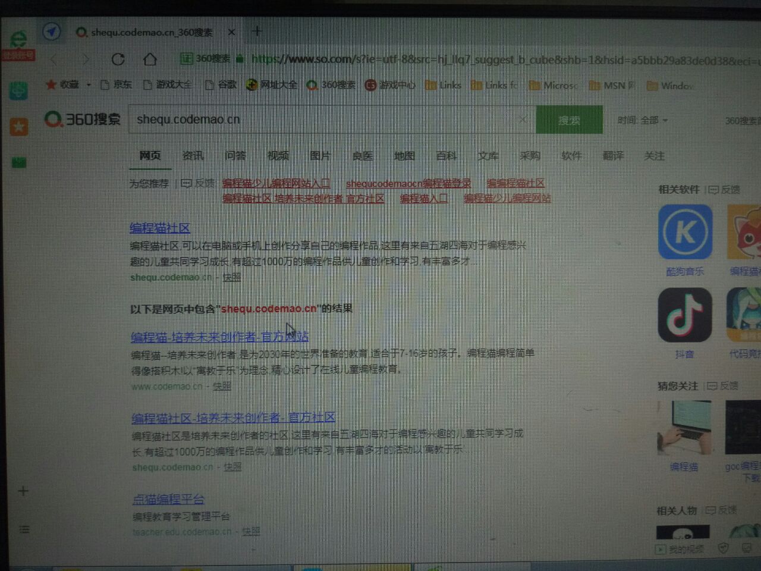Switch to the 翻译 tab
The width and height of the screenshot is (761, 571).
click(613, 156)
